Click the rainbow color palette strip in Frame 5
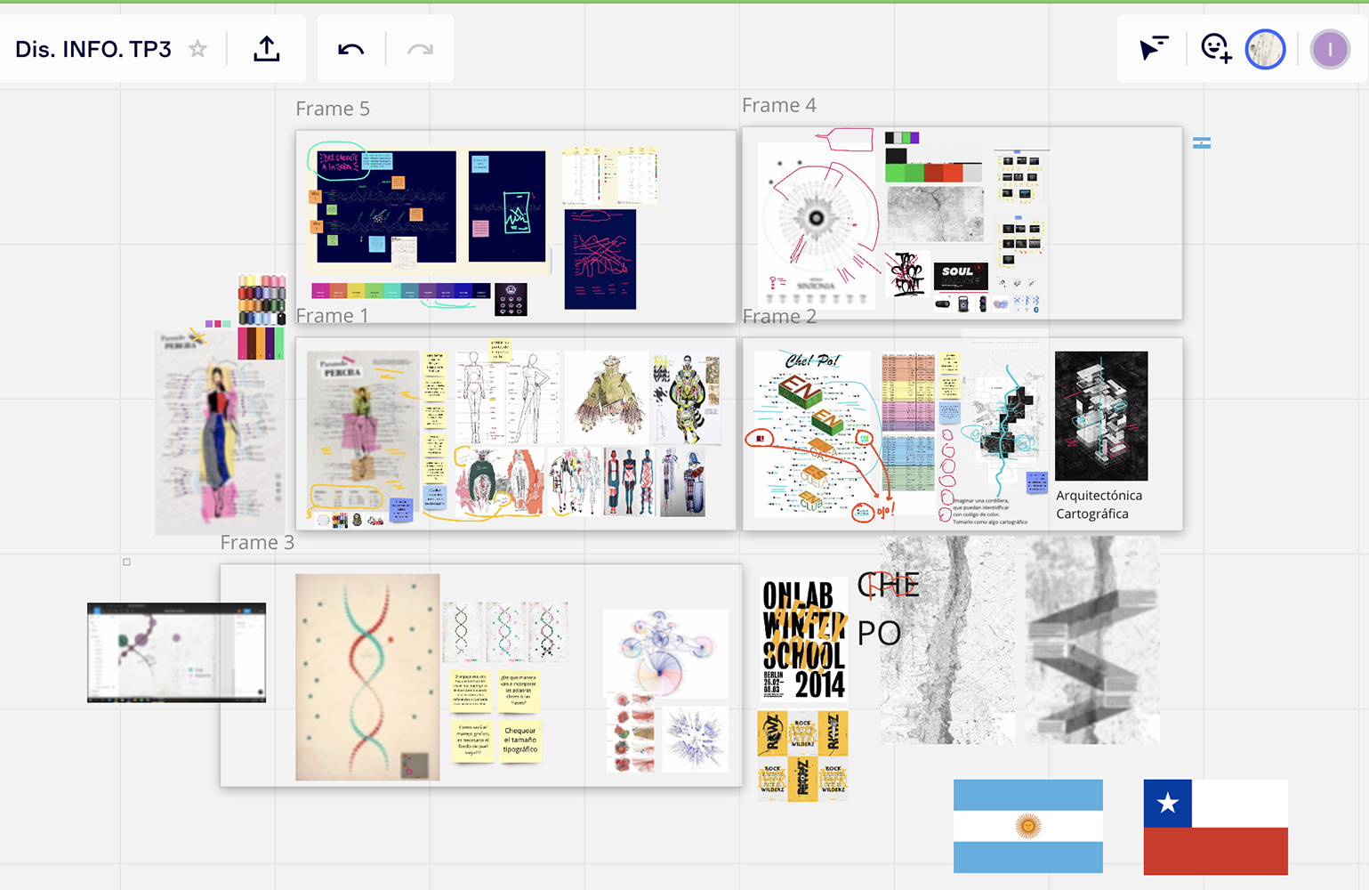The height and width of the screenshot is (890, 1369). click(x=399, y=289)
